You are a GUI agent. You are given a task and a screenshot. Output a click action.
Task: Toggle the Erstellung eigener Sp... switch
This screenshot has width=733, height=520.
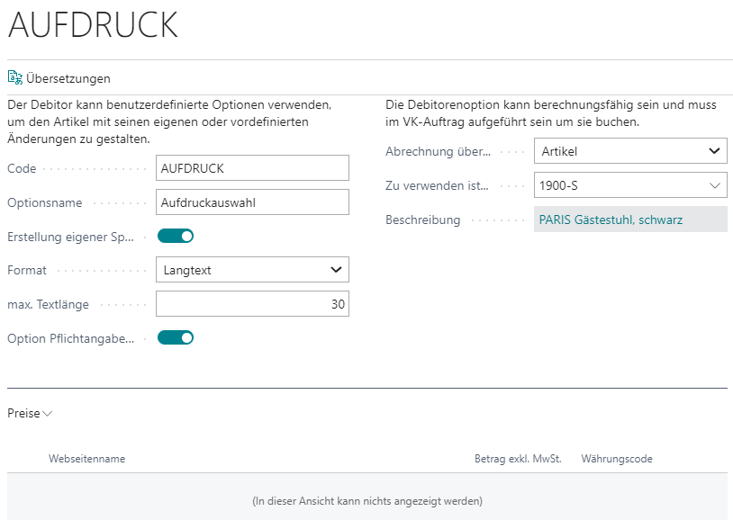pyautogui.click(x=176, y=237)
